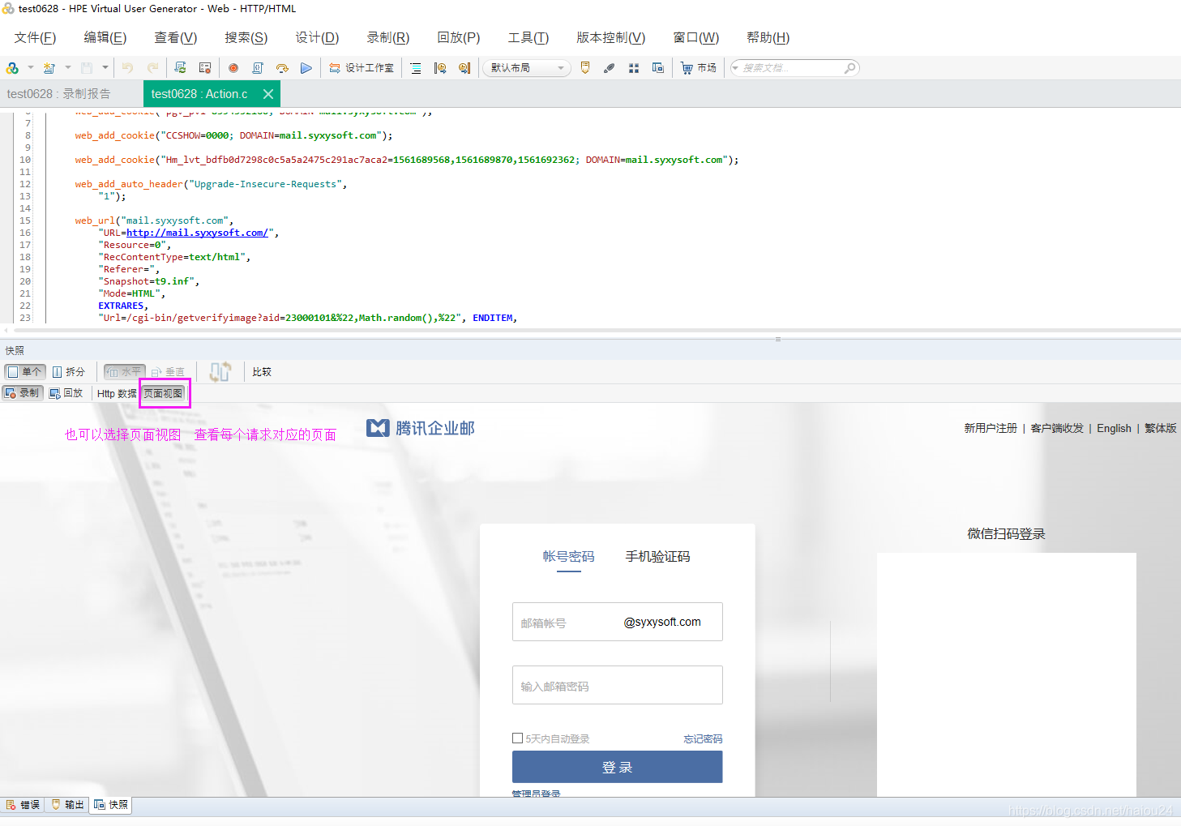Viewport: 1181px width, 826px height.
Task: Toggle the split (拆分) snapshot view
Action: 69,372
